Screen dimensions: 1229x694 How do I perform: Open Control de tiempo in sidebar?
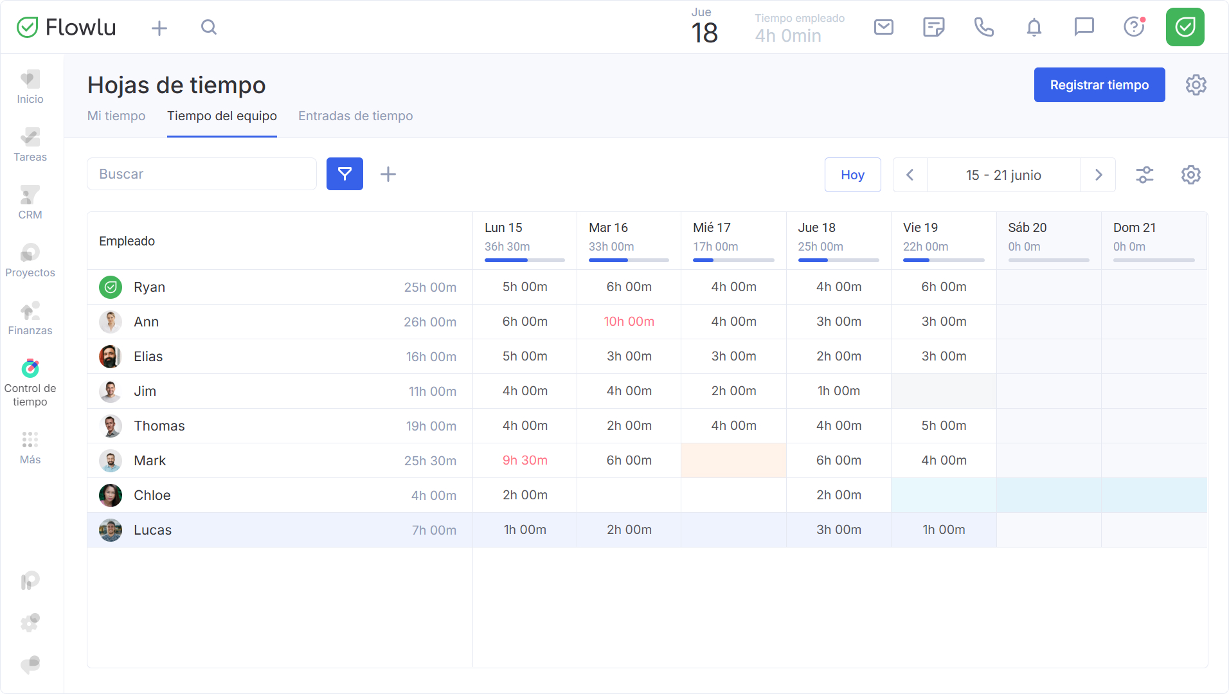click(30, 383)
